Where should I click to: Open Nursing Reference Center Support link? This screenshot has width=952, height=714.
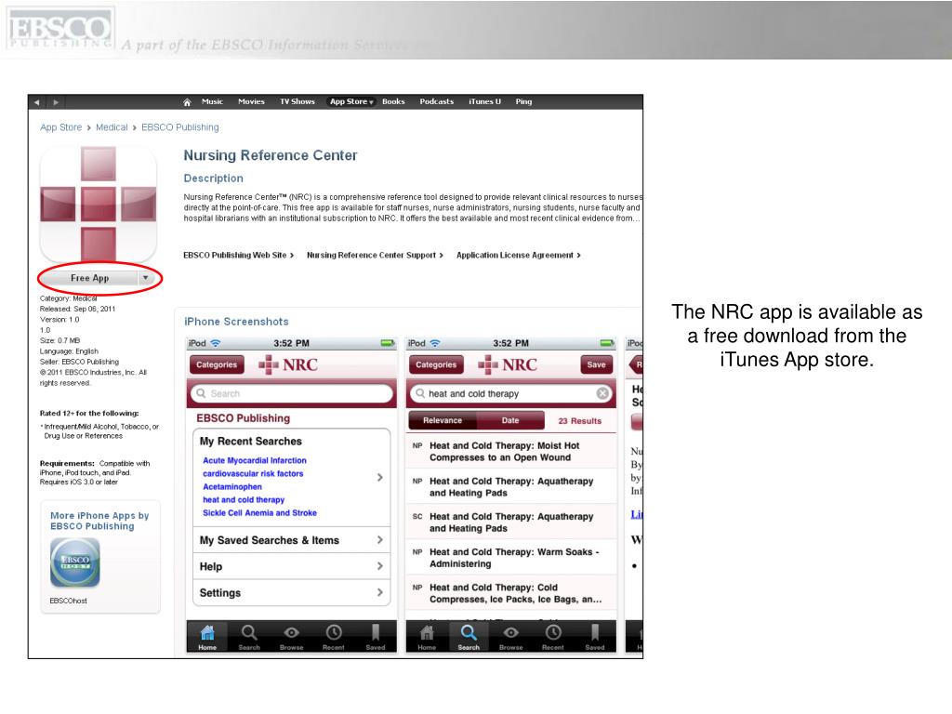click(x=375, y=256)
